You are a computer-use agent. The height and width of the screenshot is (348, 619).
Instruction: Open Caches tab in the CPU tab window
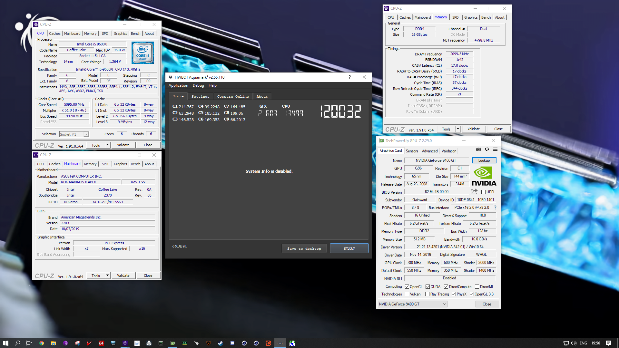coord(54,34)
